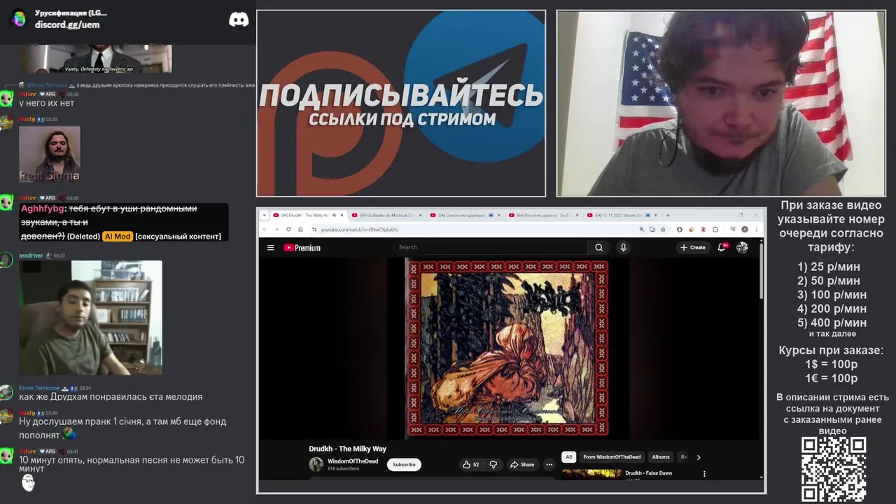Image resolution: width=896 pixels, height=504 pixels.
Task: Start voice search with microphone icon
Action: [x=623, y=247]
